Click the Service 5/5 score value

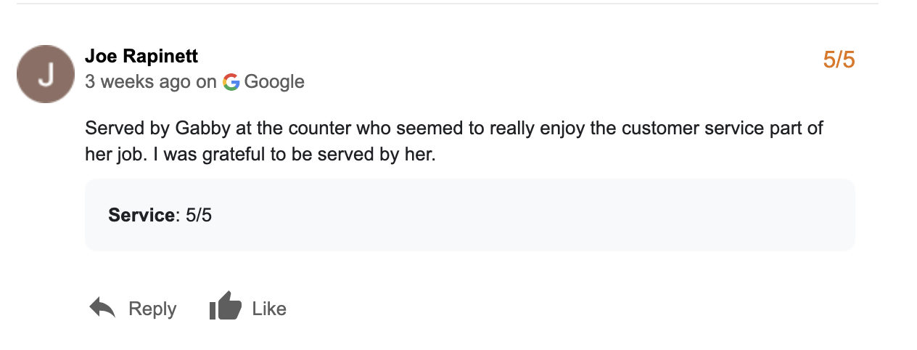199,215
